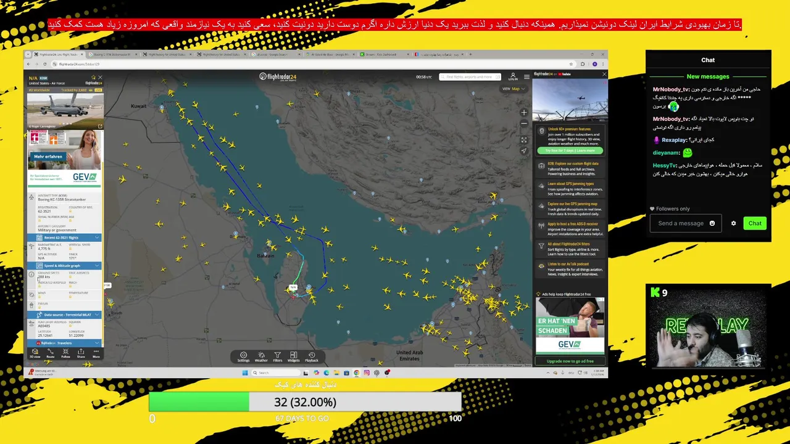790x444 pixels.
Task: Toggle fullscreen map view
Action: click(524, 140)
